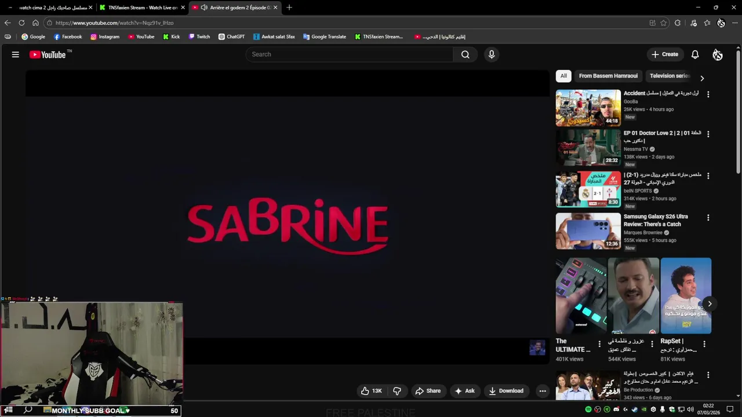Open Ask for this video

pyautogui.click(x=464, y=391)
